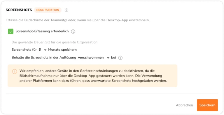The width and height of the screenshot is (224, 115).
Task: Click the 'Erfasse die Bildschirme' description text
Action: 78,20
